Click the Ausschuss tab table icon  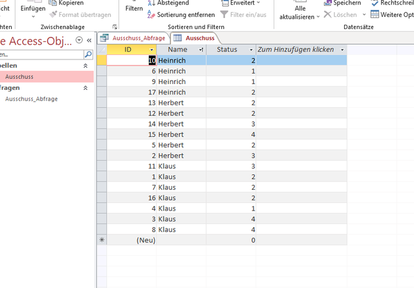[177, 38]
